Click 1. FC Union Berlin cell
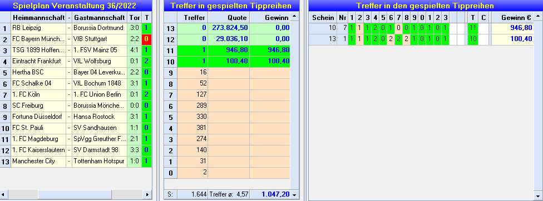 pyautogui.click(x=100, y=94)
